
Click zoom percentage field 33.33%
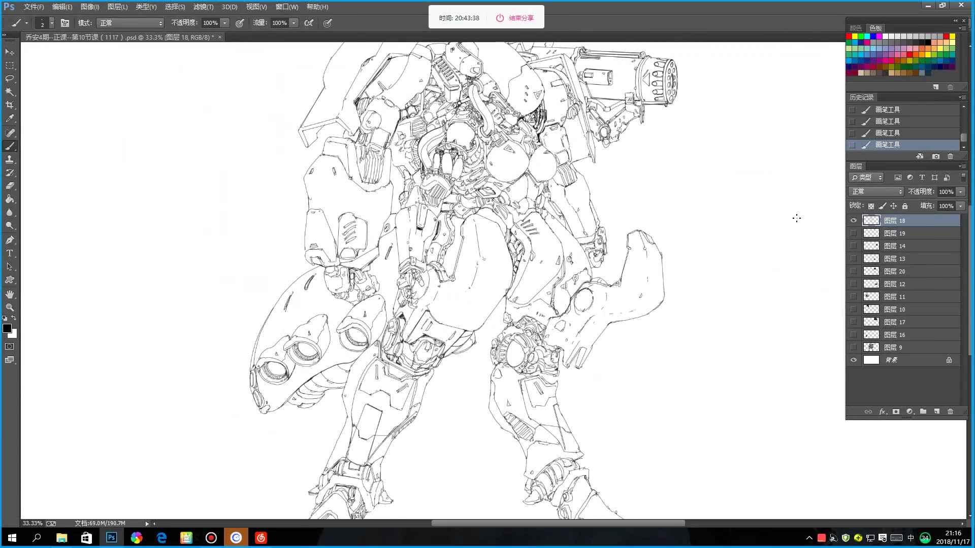[x=32, y=523]
